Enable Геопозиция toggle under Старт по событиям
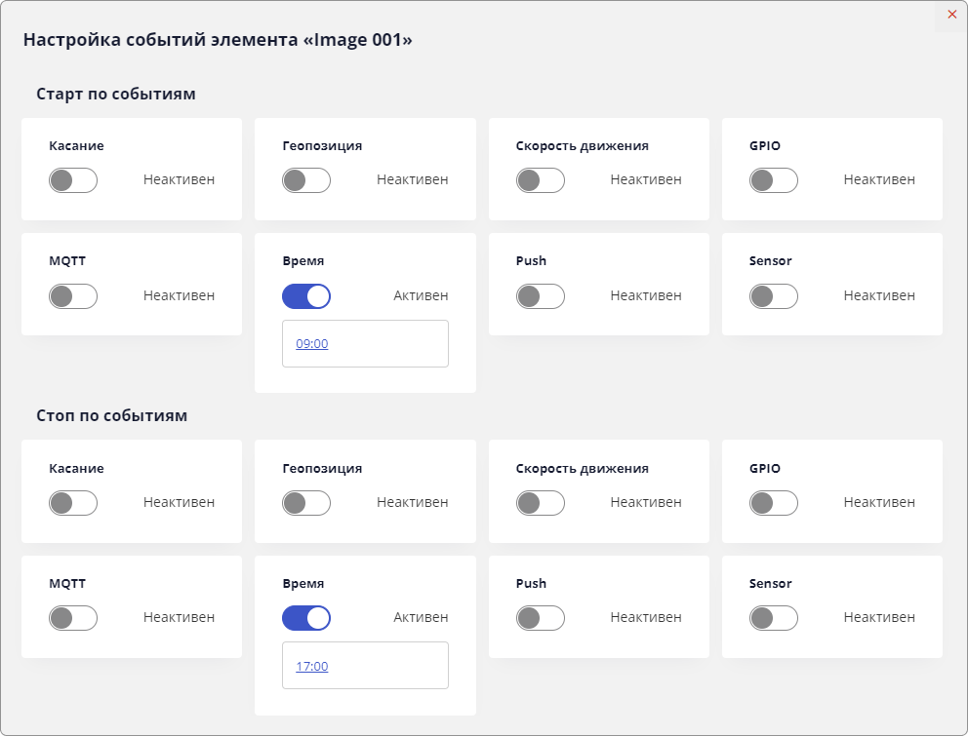968x736 pixels. tap(306, 180)
